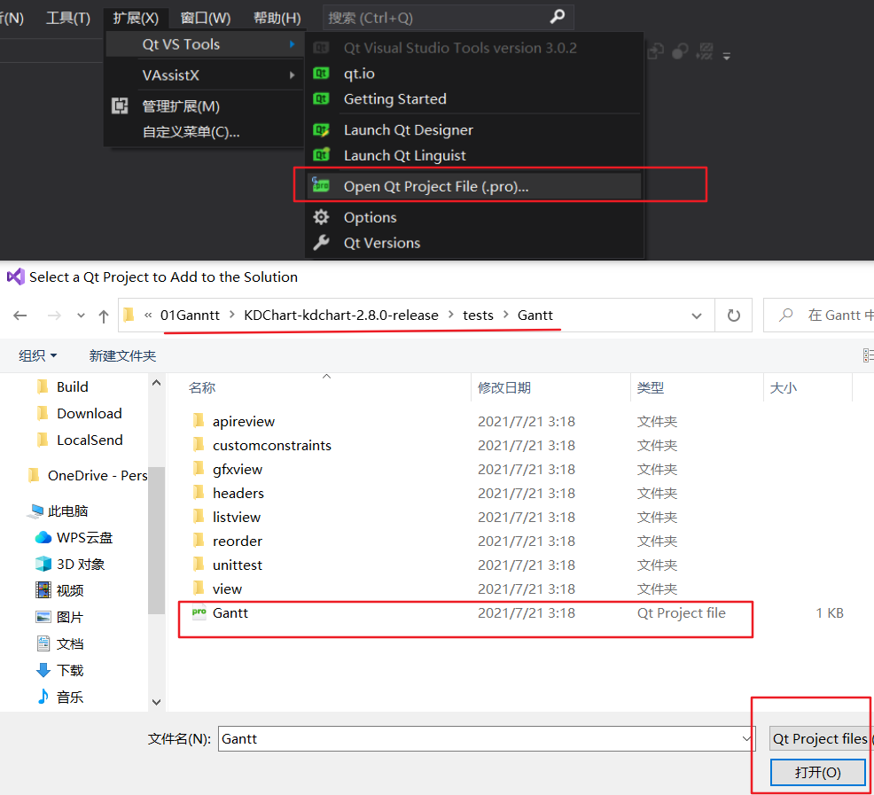Click the Up one level arrow
This screenshot has width=874, height=795.
(103, 316)
